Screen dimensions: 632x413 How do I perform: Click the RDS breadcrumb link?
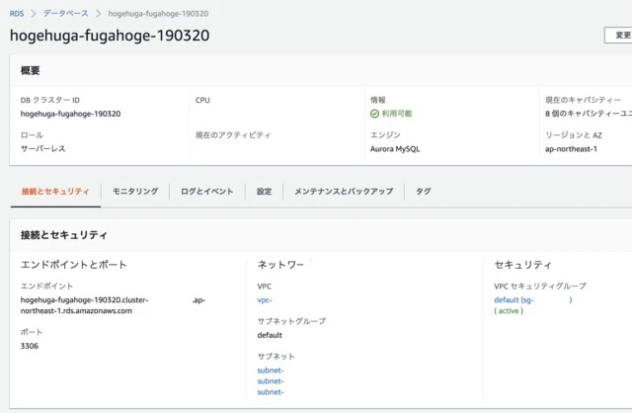(17, 13)
